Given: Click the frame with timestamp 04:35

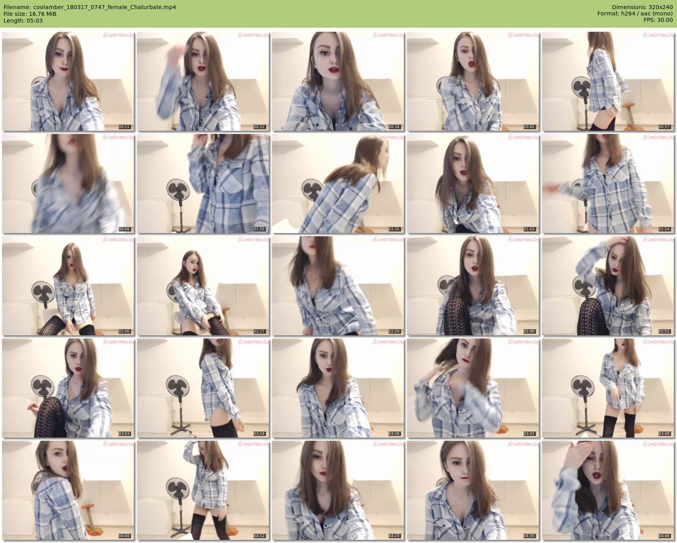Looking at the screenshot, I should coord(473,490).
